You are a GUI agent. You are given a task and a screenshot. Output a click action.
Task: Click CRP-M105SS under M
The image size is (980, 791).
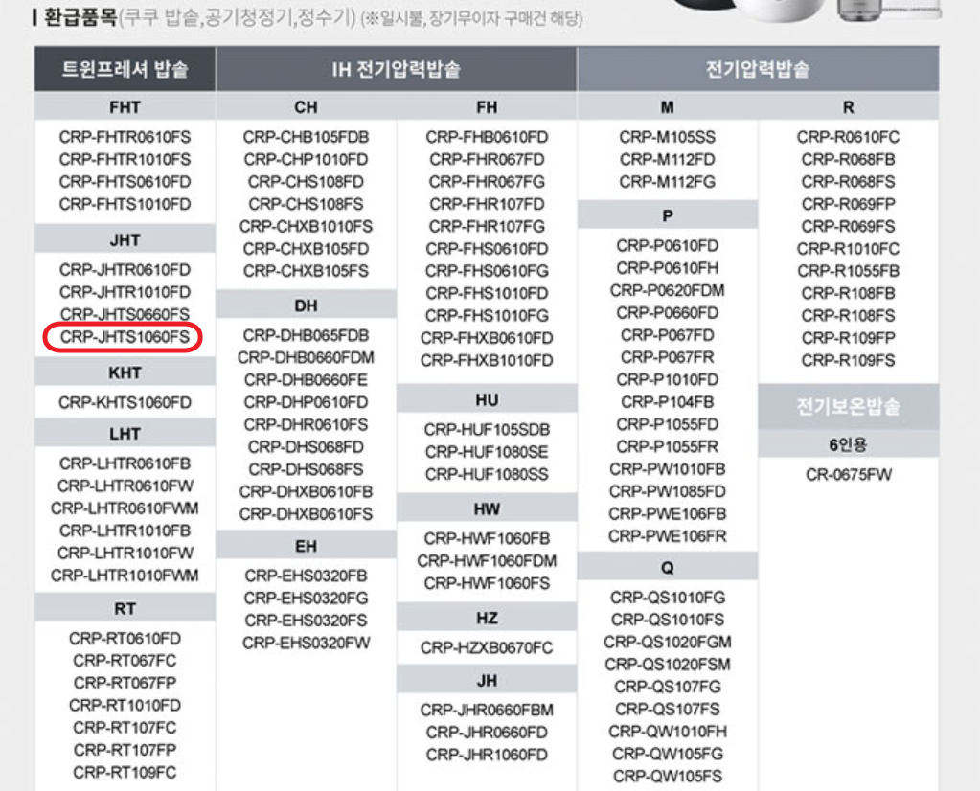[x=668, y=138]
